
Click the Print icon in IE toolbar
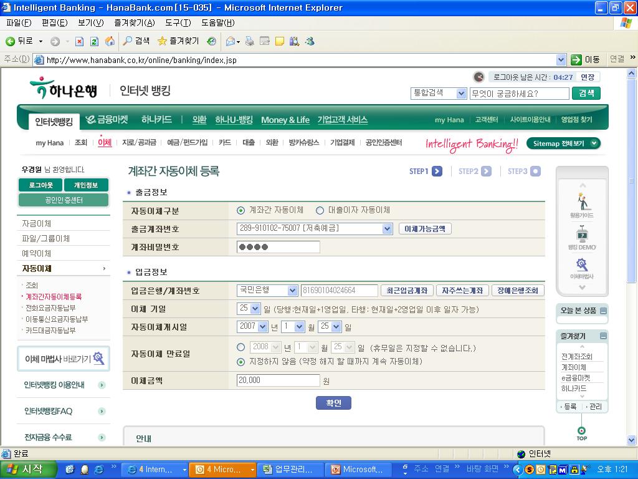point(249,41)
